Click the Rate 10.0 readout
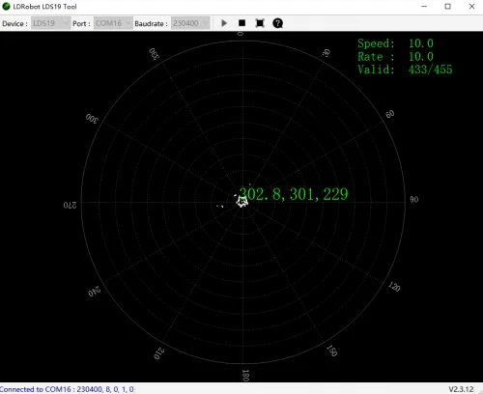Viewport: 483px width, 394px height. [x=395, y=57]
